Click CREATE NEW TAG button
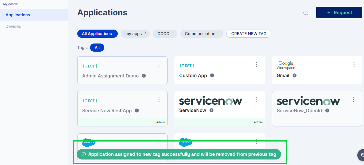This screenshot has height=165, width=364. (x=249, y=34)
